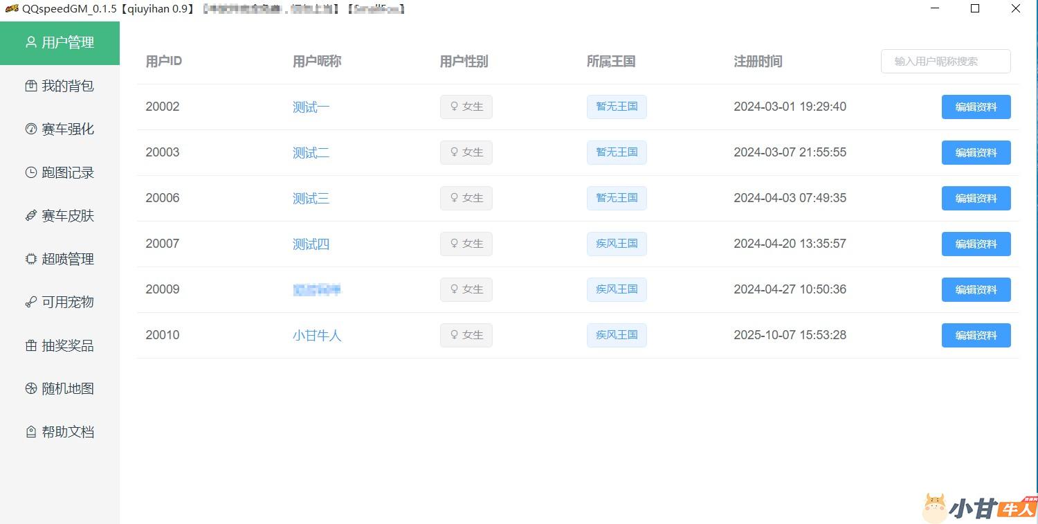Focus the 输入用户昵称搜索 search box
The image size is (1038, 524).
[945, 61]
